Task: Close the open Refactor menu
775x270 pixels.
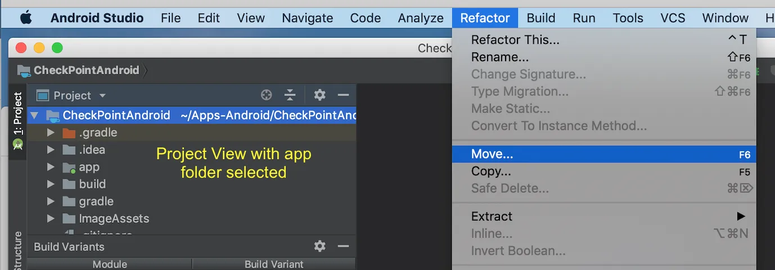Action: (x=485, y=18)
